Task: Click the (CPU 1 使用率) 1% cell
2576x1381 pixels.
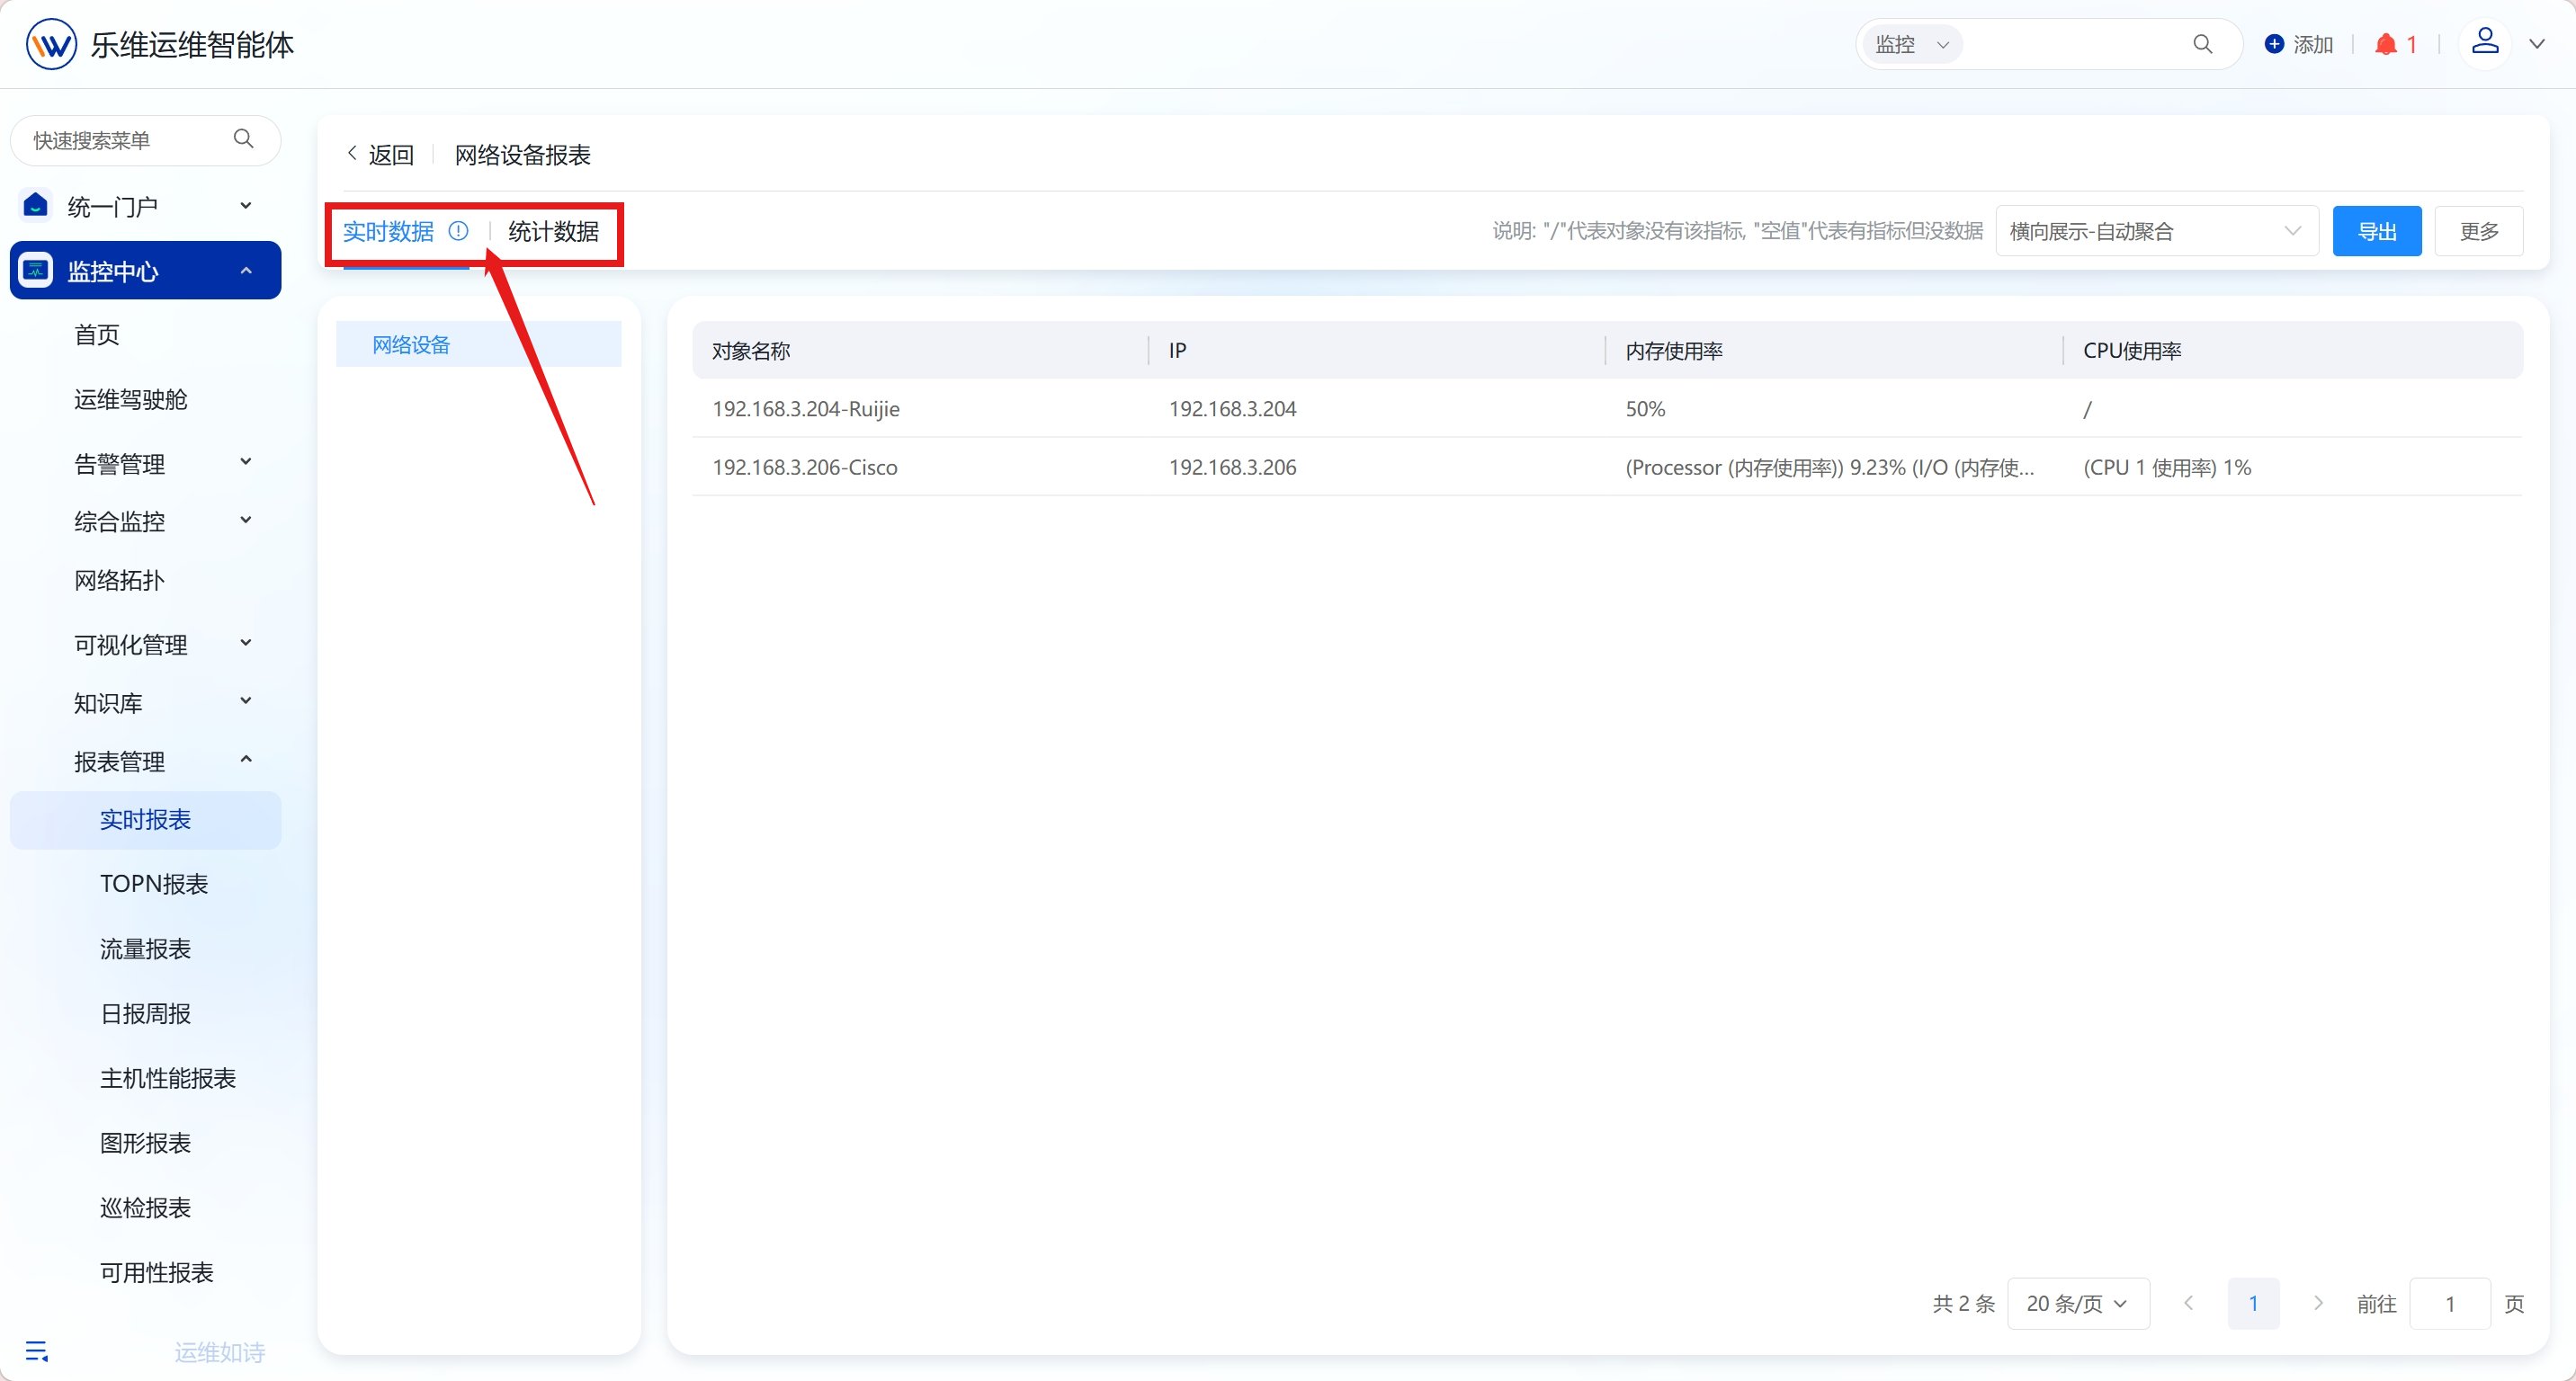Action: 2167,467
